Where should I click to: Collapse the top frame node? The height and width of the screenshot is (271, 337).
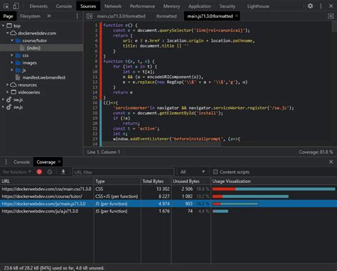pyautogui.click(x=4, y=26)
